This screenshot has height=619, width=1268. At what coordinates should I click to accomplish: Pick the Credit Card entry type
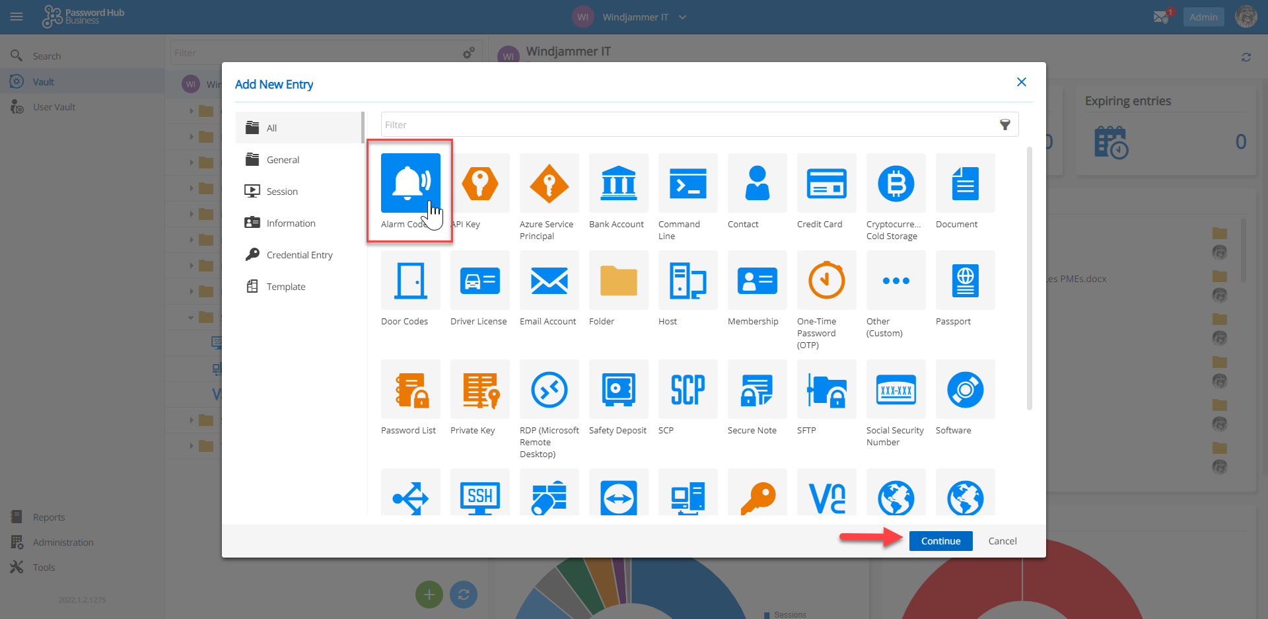coord(826,183)
